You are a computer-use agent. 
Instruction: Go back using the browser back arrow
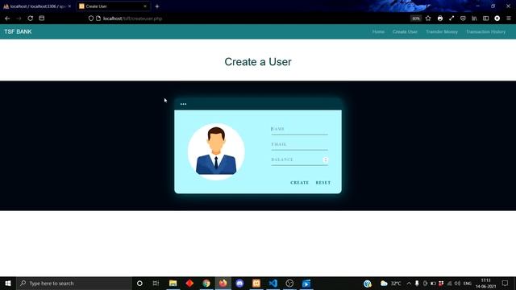coord(7,19)
